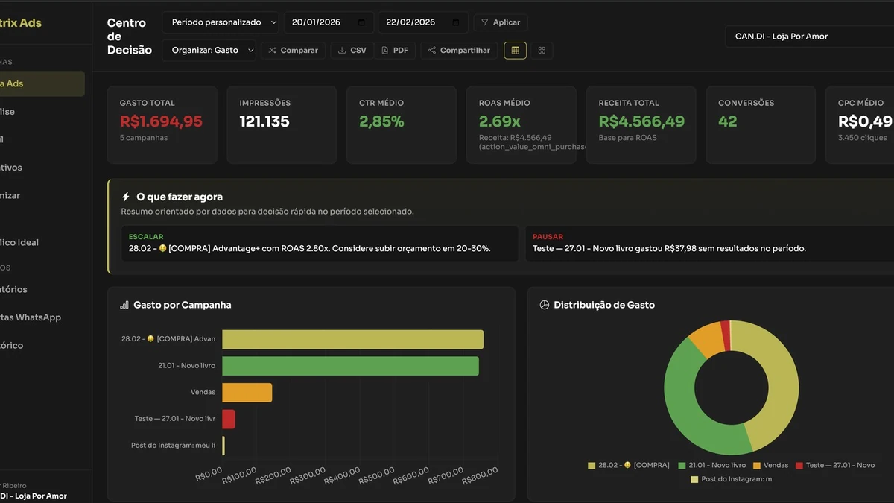
Task: Click the green 21.01 - Novo livro bar
Action: pos(350,366)
